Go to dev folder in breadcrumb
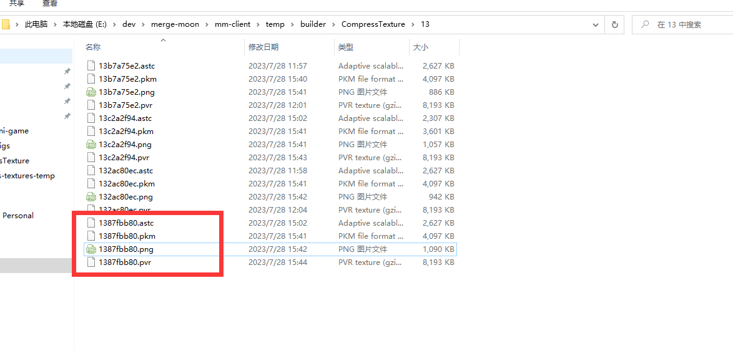The image size is (733, 351). pyautogui.click(x=129, y=24)
